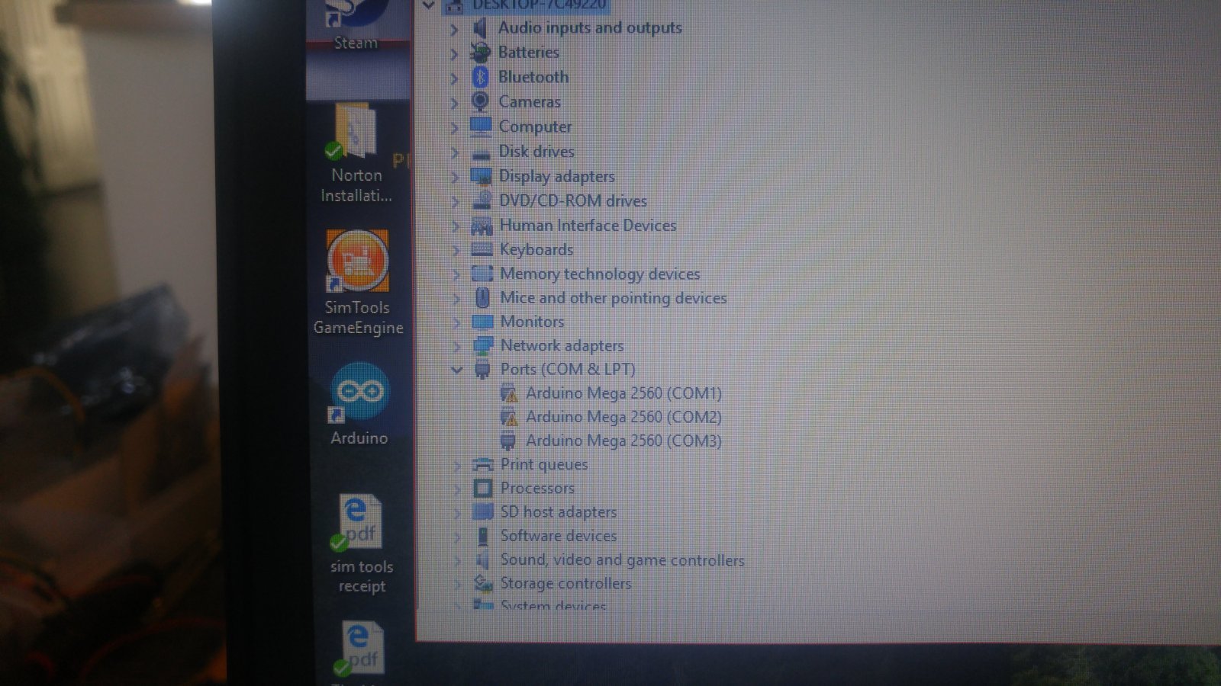Expand the Storage controllers node
The width and height of the screenshot is (1221, 686).
click(x=457, y=585)
